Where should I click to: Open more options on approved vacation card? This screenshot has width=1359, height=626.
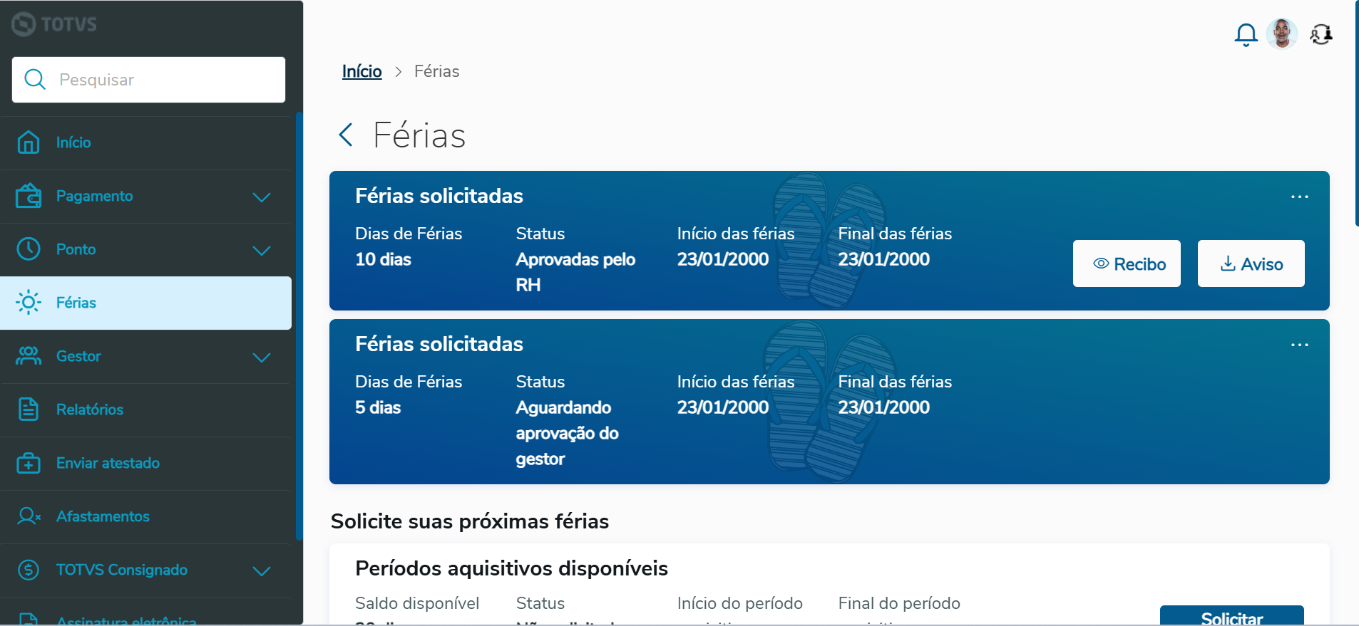pos(1299,197)
